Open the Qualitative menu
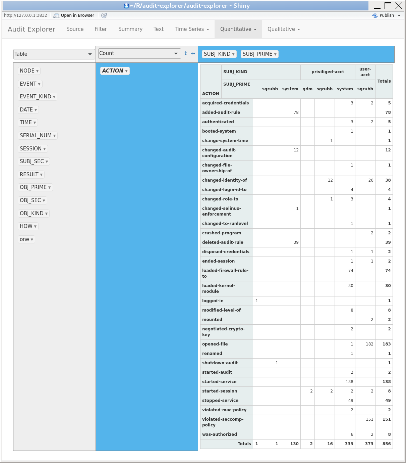 [x=284, y=29]
